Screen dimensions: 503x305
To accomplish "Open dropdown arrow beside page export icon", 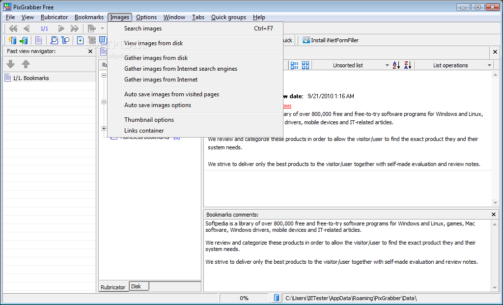I will point(102,28).
